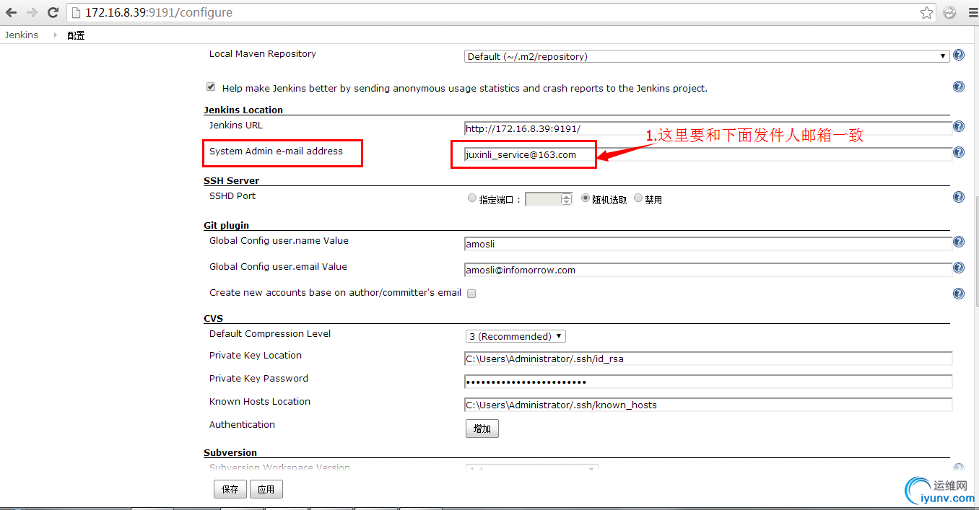Select the 禁用 radio button
The width and height of the screenshot is (979, 510).
coord(638,198)
